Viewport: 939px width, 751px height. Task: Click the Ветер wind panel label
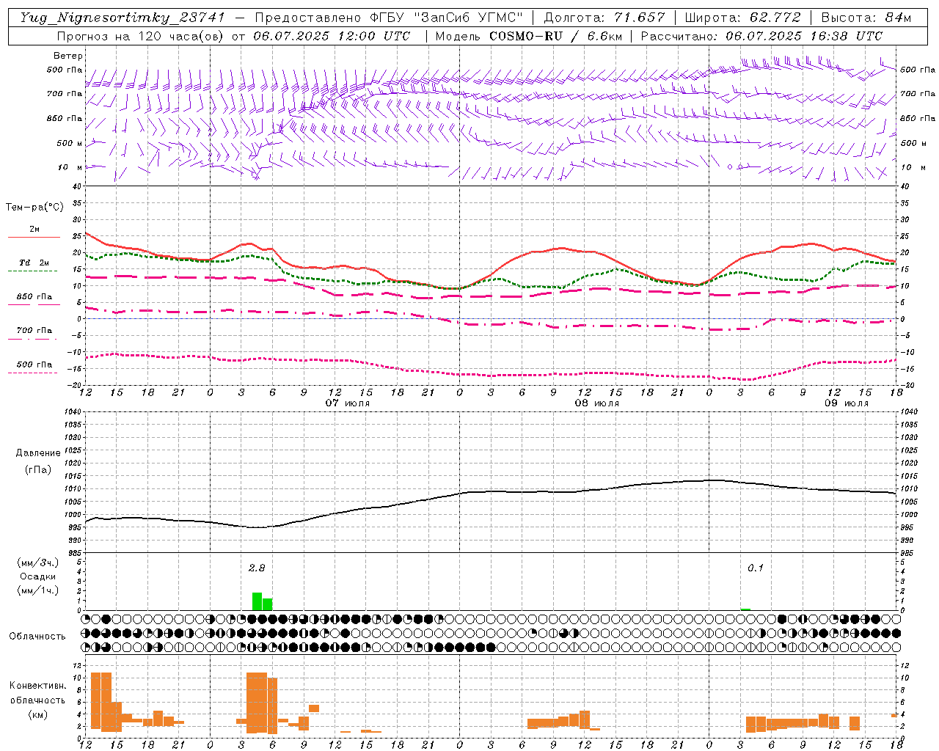68,56
